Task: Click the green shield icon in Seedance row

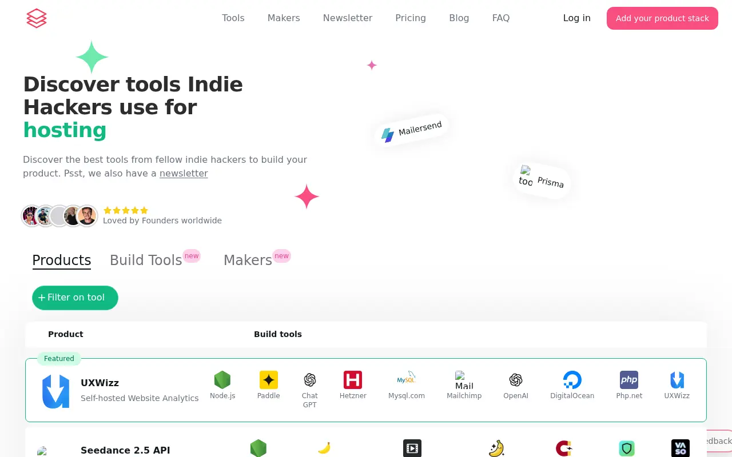Action: pyautogui.click(x=627, y=448)
